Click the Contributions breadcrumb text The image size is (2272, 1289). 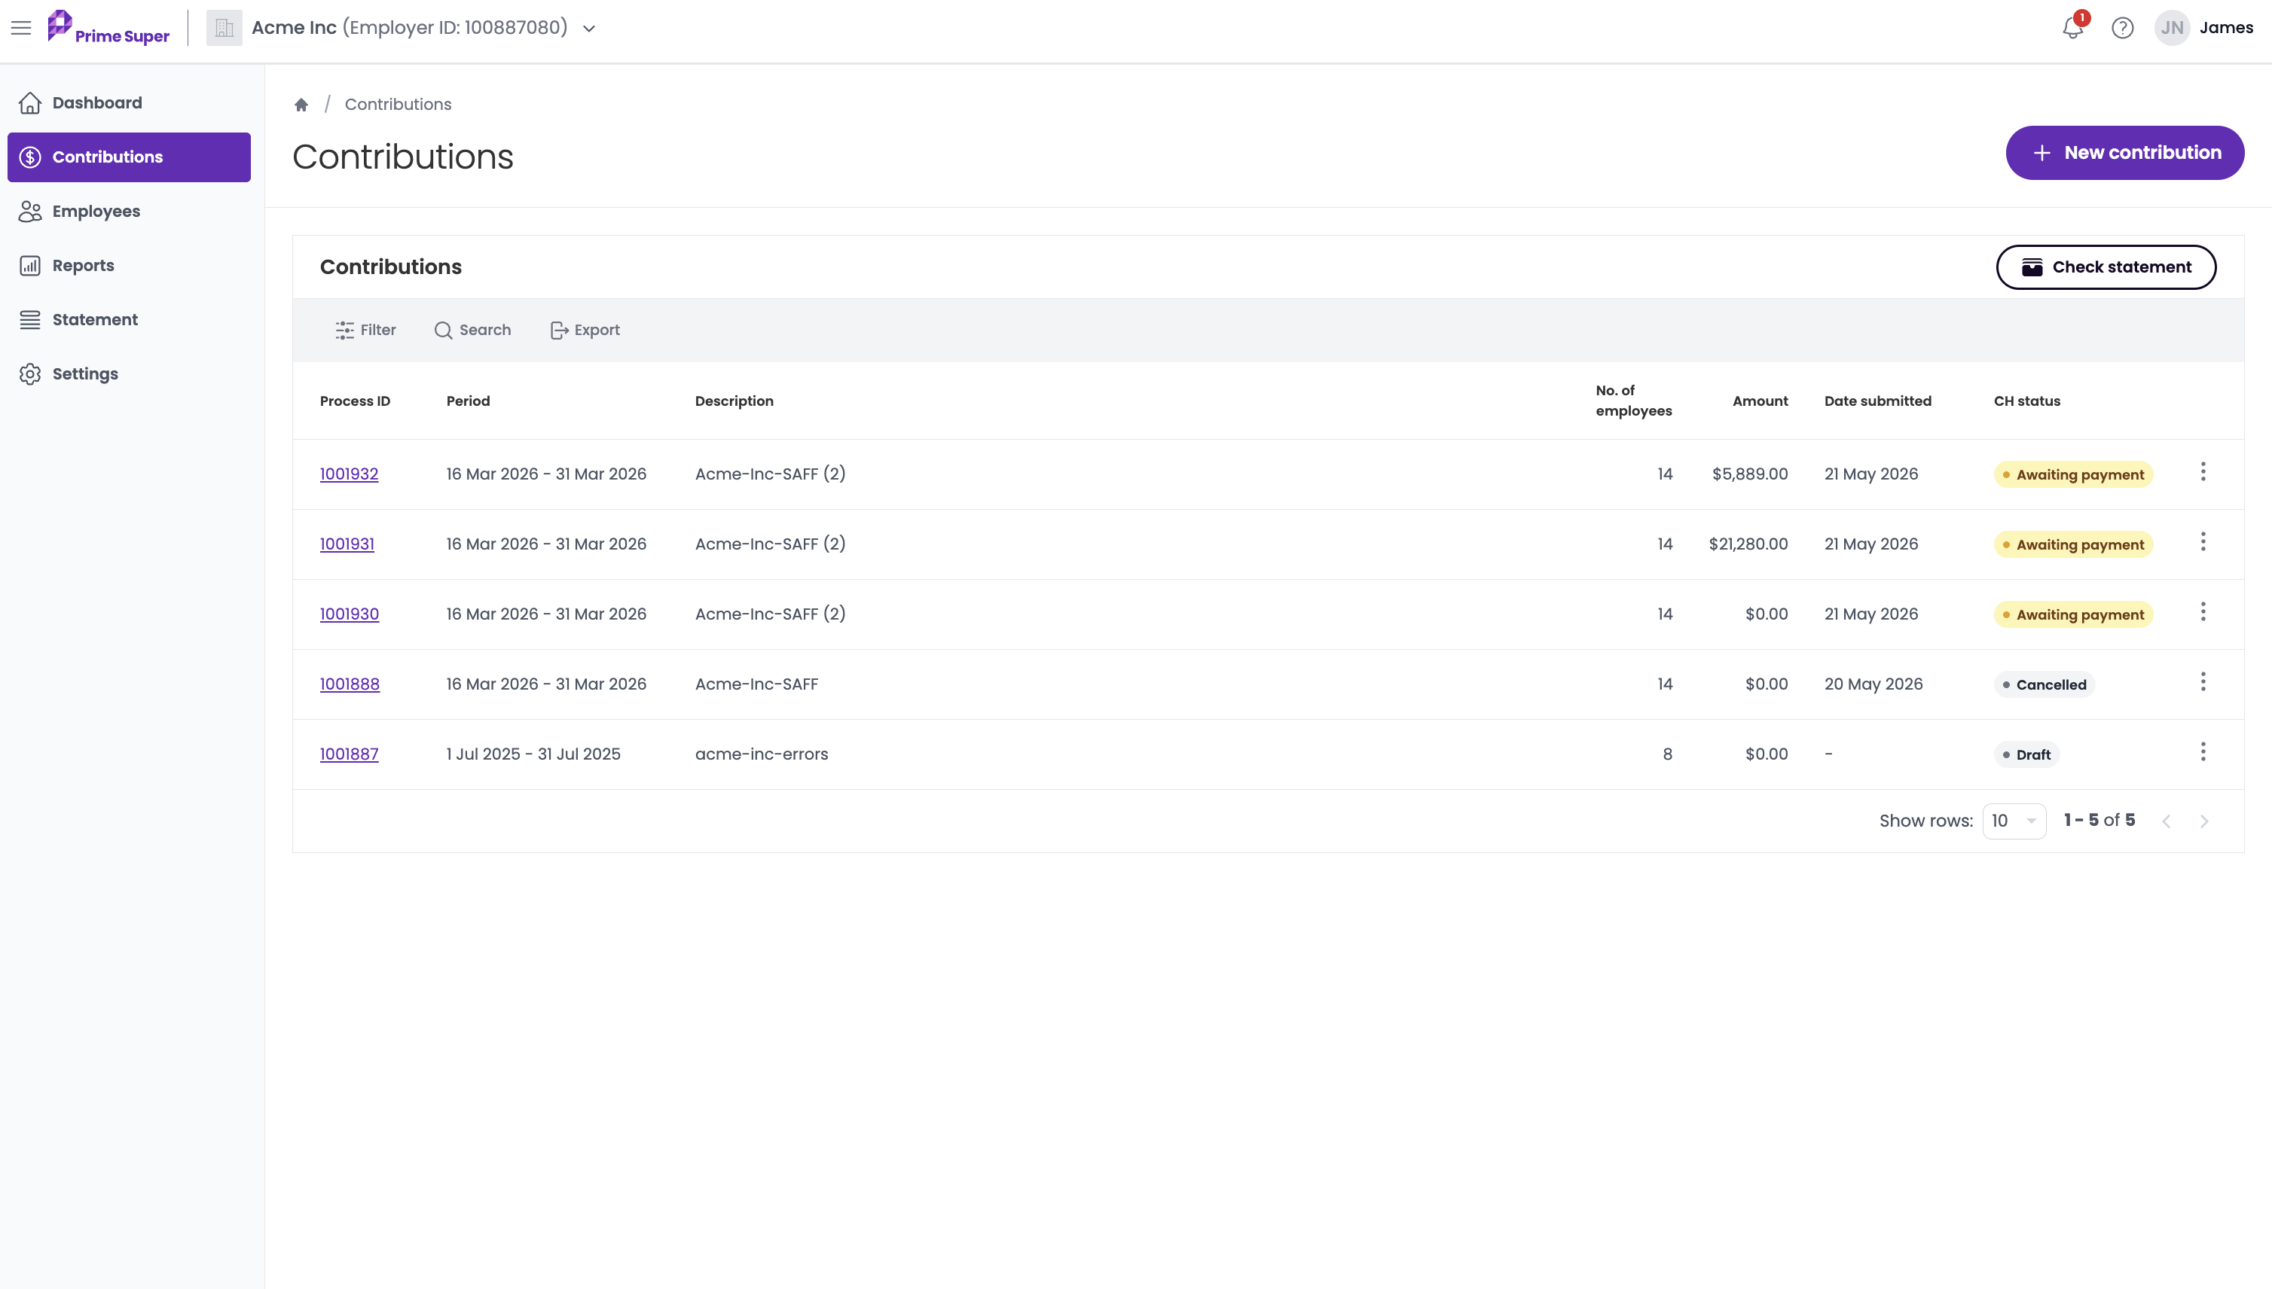point(398,105)
